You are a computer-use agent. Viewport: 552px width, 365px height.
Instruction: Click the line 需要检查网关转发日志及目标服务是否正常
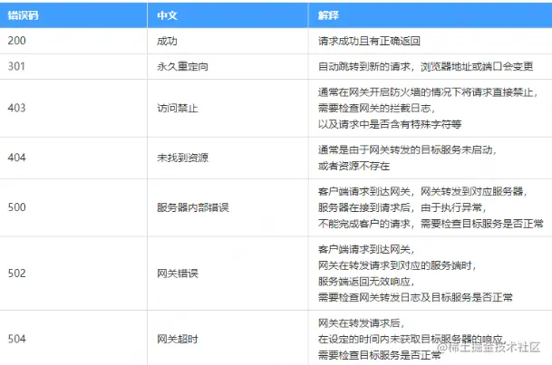[415, 297]
